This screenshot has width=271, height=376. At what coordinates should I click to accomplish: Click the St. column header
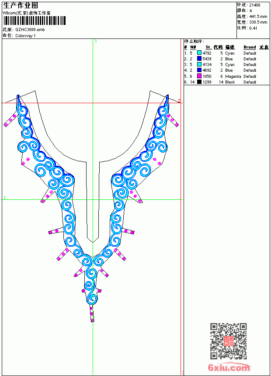coord(208,47)
